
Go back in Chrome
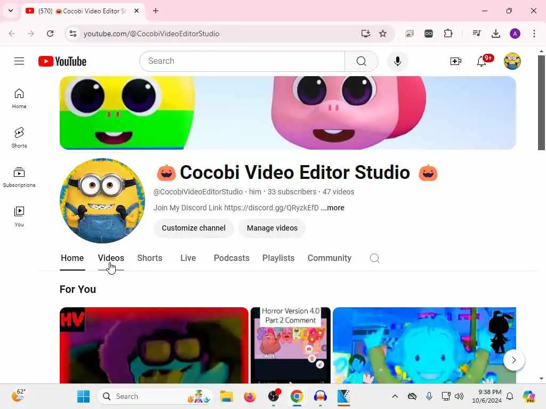(x=12, y=34)
